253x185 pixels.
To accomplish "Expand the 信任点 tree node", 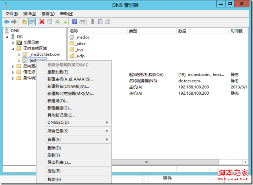I will [x=13, y=72].
